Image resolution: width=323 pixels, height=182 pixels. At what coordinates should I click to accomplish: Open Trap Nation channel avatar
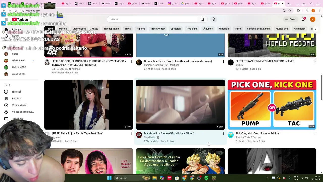(139, 135)
